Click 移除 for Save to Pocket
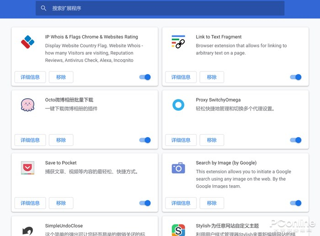This screenshot has width=320, height=236. click(x=61, y=203)
